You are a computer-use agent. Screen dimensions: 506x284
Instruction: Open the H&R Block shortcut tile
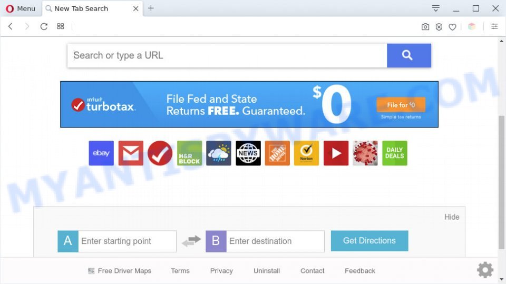coord(189,153)
